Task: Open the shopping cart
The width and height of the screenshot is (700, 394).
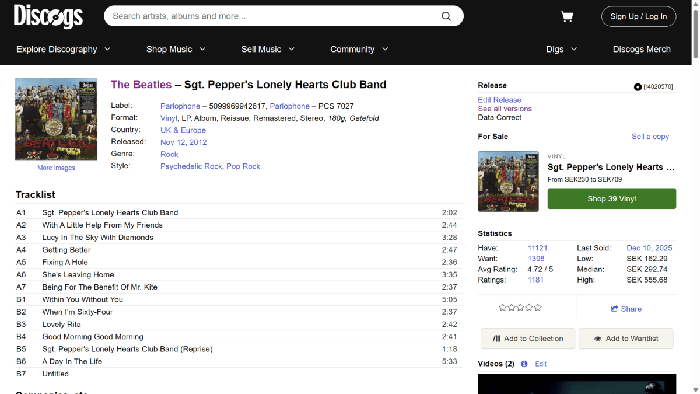Action: click(567, 16)
